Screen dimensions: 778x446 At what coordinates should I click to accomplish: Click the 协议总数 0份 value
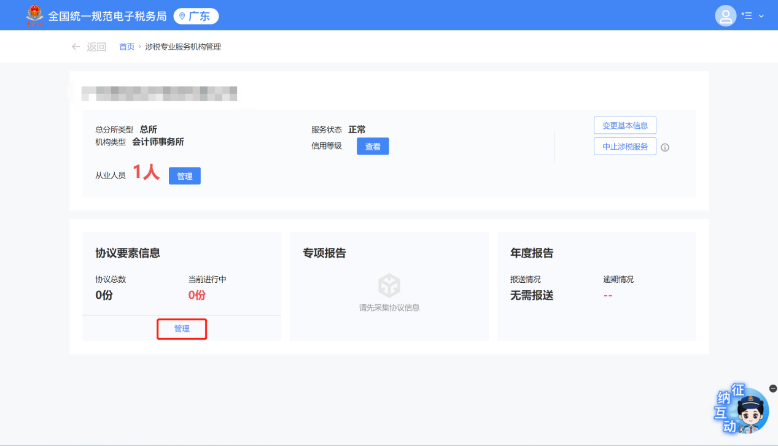[104, 295]
